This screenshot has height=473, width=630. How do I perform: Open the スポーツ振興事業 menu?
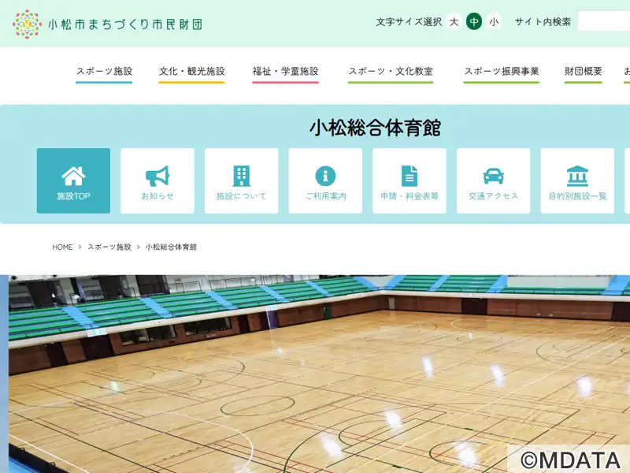coord(502,73)
